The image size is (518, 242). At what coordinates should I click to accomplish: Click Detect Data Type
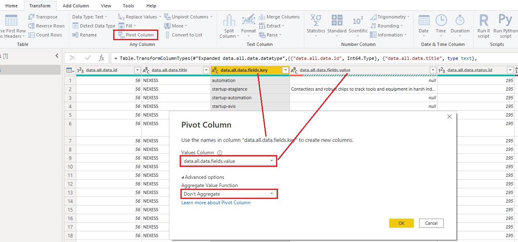click(x=94, y=26)
